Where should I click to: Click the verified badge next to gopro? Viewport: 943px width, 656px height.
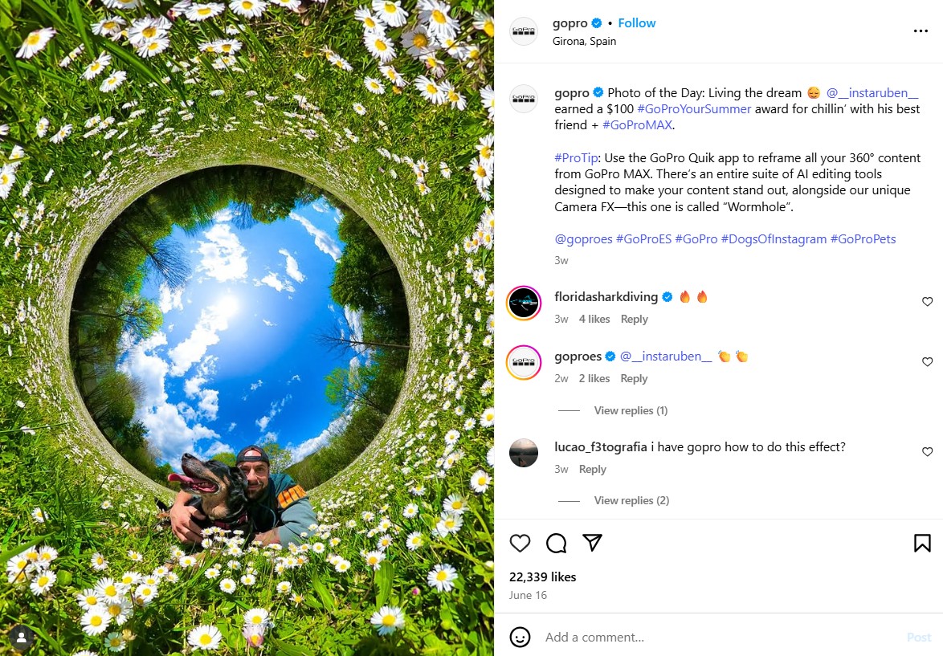594,22
